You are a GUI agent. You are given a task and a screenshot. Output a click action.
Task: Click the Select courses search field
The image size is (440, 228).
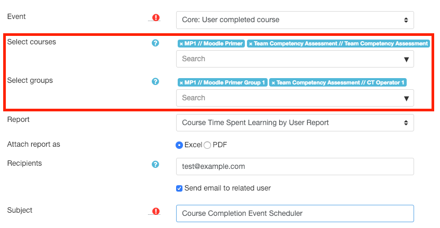pyautogui.click(x=295, y=59)
